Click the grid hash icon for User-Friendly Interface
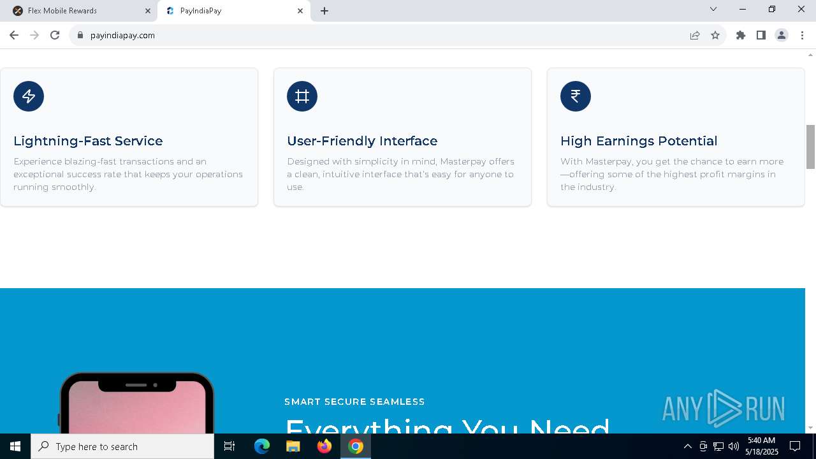Image resolution: width=816 pixels, height=459 pixels. point(302,96)
